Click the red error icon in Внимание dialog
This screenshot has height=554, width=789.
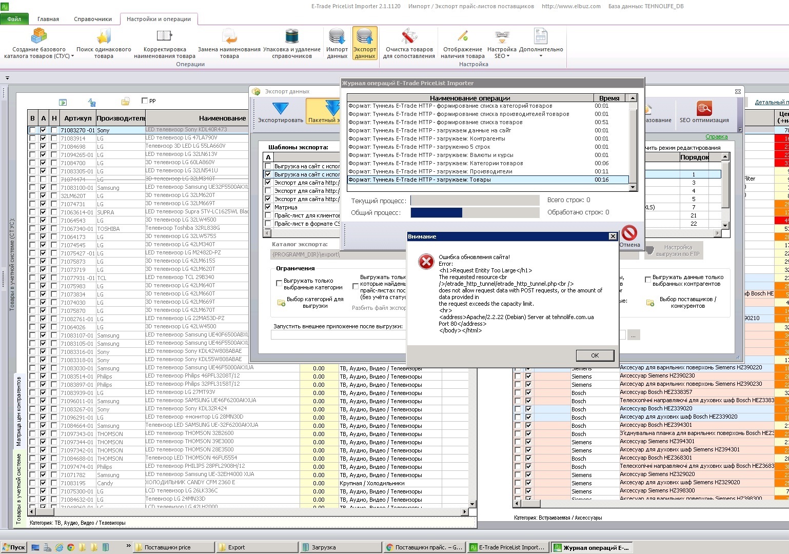coord(426,262)
